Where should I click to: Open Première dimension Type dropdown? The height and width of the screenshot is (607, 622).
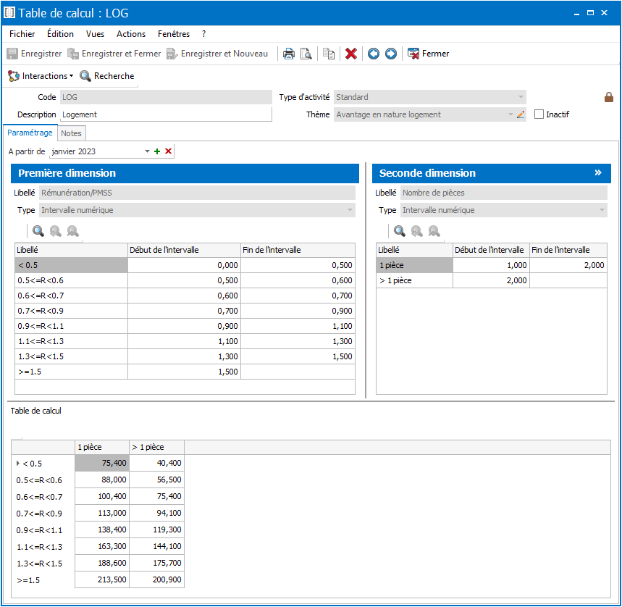tap(350, 210)
